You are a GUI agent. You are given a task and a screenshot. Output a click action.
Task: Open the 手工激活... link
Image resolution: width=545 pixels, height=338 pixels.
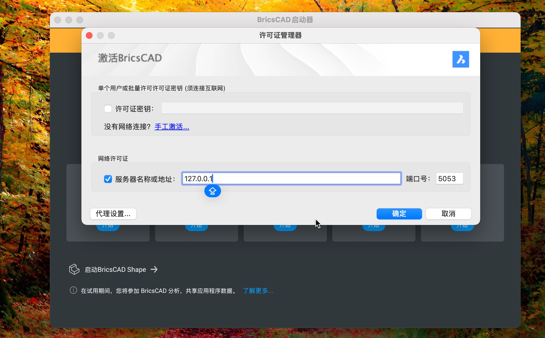tap(172, 127)
